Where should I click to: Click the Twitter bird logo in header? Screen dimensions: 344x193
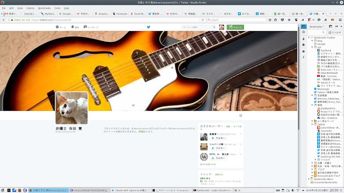[x=148, y=27]
